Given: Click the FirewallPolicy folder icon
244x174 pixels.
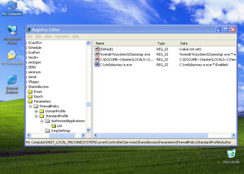Looking at the screenshot, I should tap(36, 106).
